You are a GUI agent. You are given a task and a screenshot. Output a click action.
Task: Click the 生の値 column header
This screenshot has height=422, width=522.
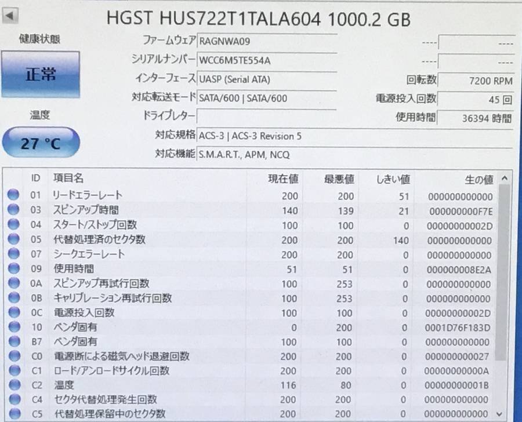point(478,180)
